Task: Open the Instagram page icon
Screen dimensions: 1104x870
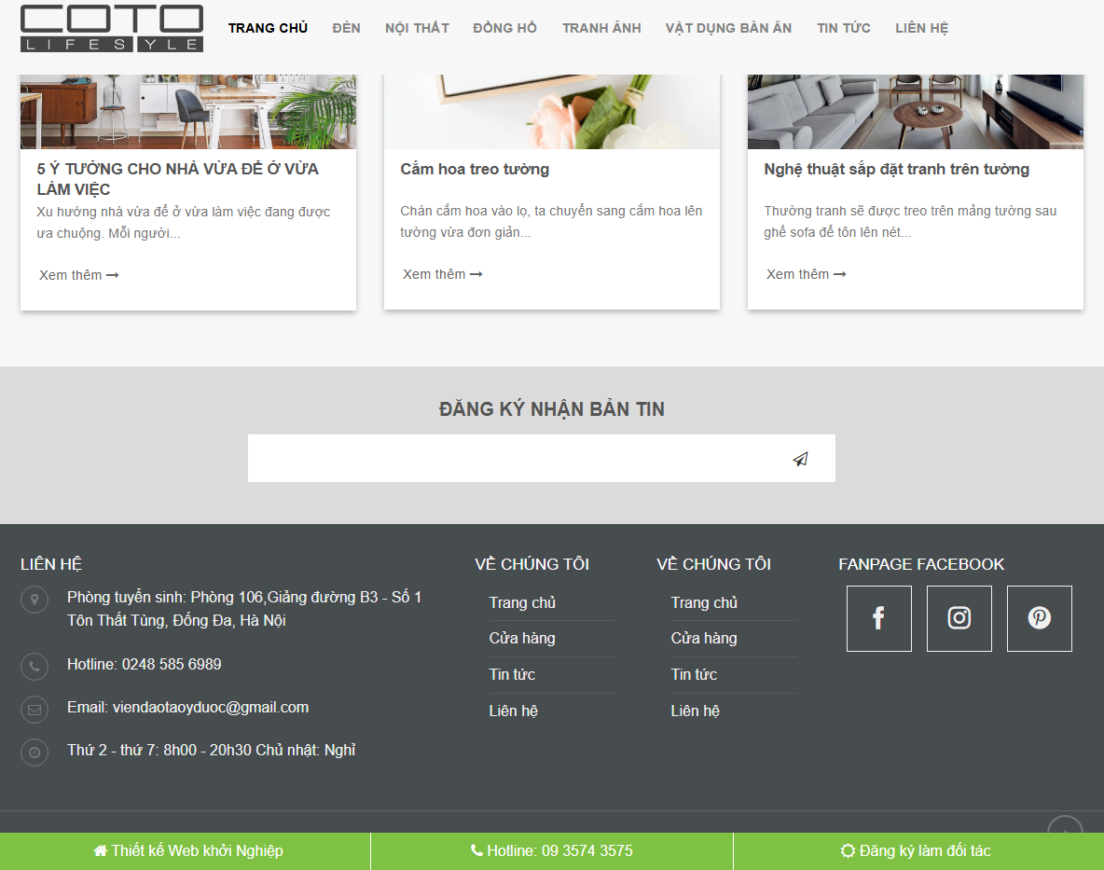Action: (958, 618)
